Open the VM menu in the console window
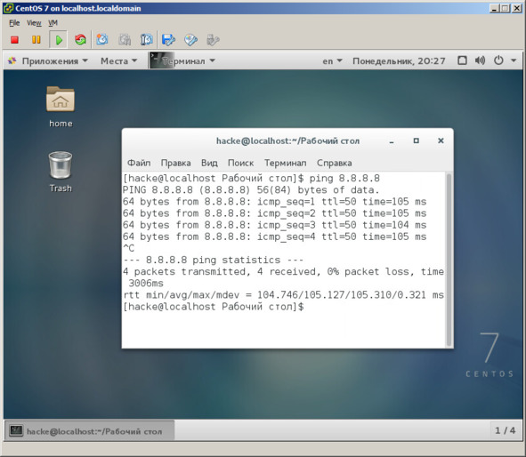Image resolution: width=526 pixels, height=457 pixels. point(53,23)
